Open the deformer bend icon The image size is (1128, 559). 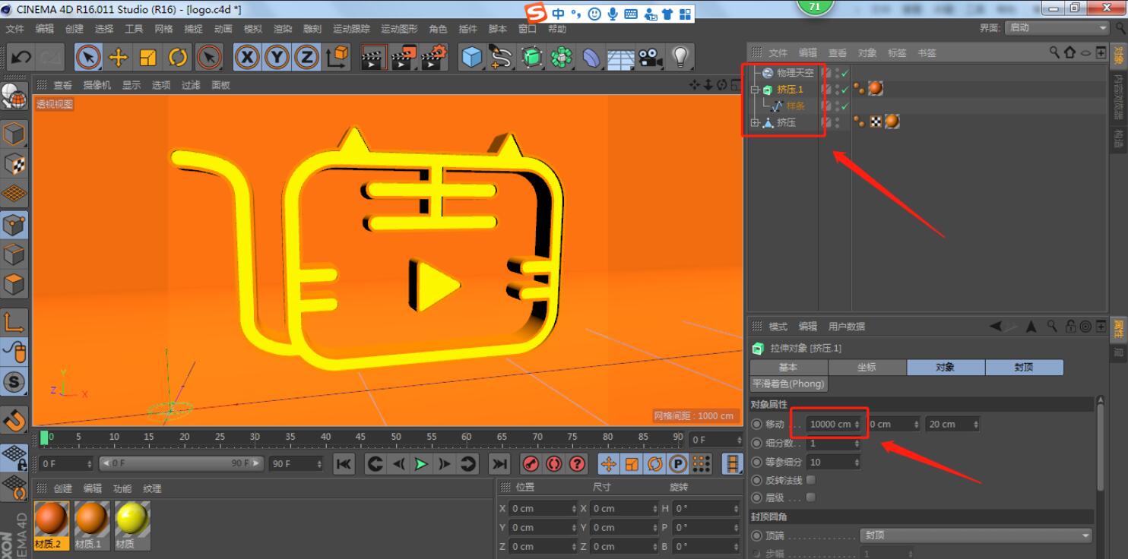[x=591, y=57]
